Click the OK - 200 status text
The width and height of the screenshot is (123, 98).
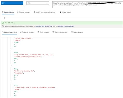click(10, 23)
